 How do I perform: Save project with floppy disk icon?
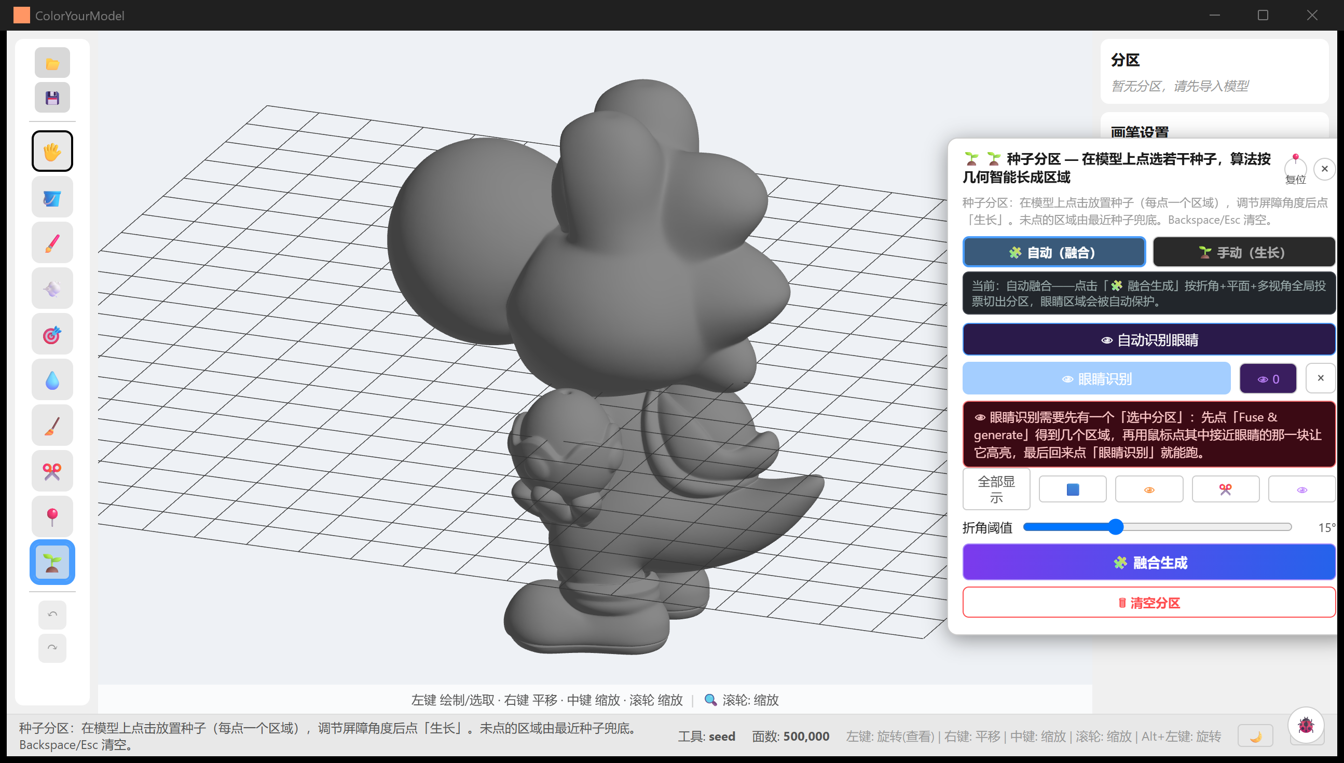(x=52, y=98)
